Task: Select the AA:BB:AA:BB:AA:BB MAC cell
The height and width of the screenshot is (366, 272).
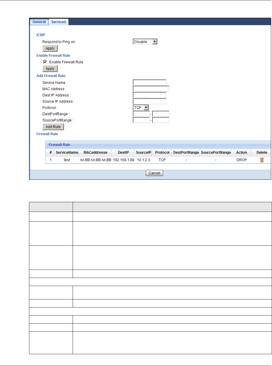Action: click(x=96, y=160)
